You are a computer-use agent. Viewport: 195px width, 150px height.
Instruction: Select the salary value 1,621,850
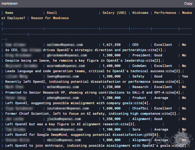[112, 45]
